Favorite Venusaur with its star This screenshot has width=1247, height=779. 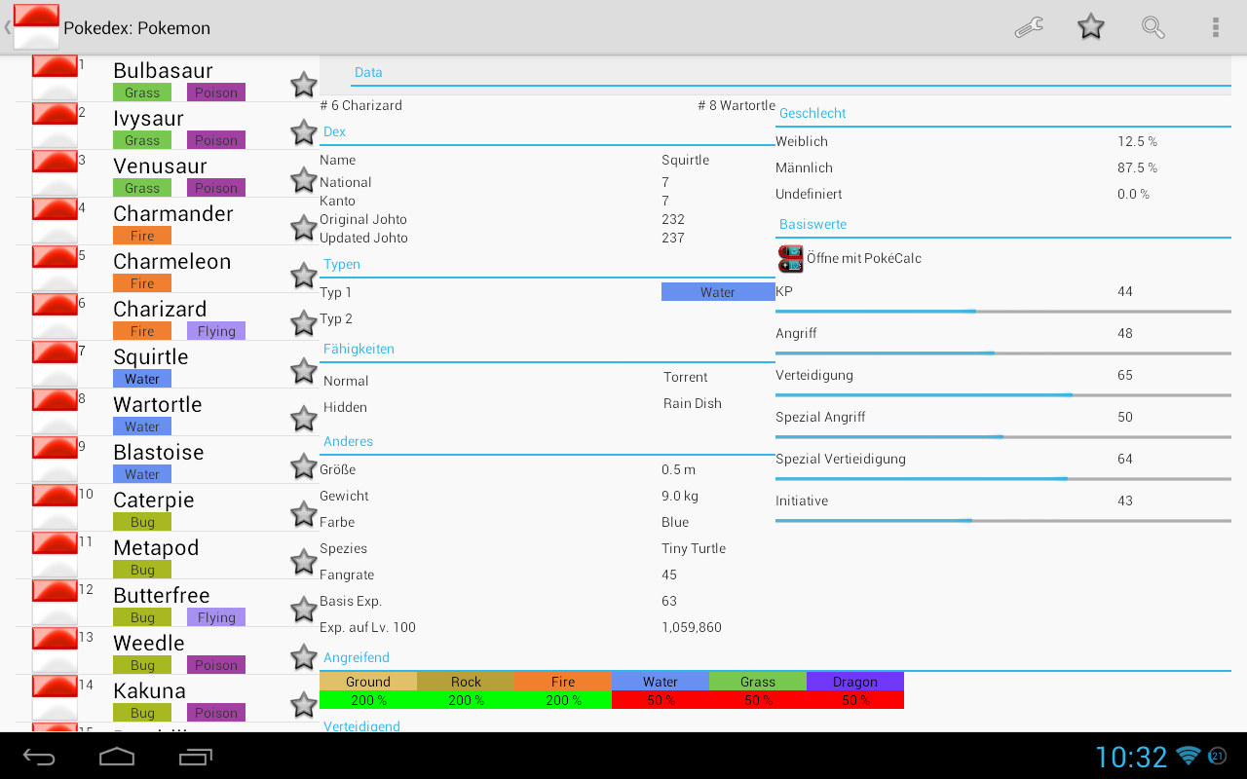click(304, 180)
